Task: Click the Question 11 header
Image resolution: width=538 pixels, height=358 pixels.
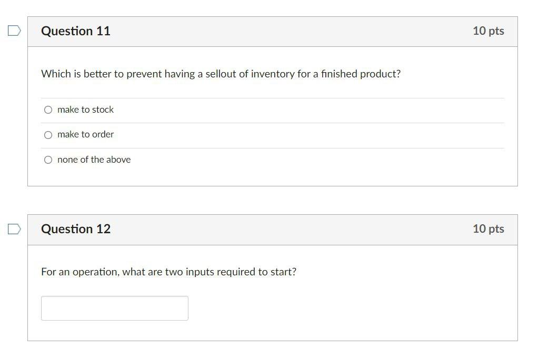Action: (x=76, y=31)
